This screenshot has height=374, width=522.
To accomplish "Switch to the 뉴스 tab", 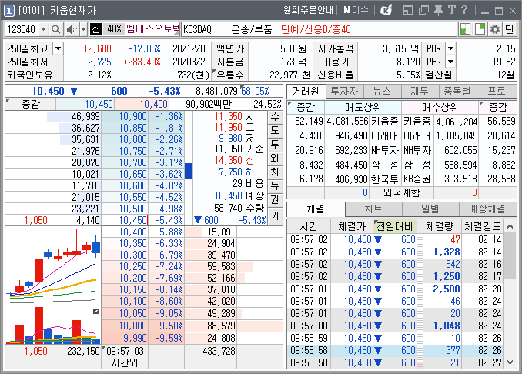I will coord(382,91).
